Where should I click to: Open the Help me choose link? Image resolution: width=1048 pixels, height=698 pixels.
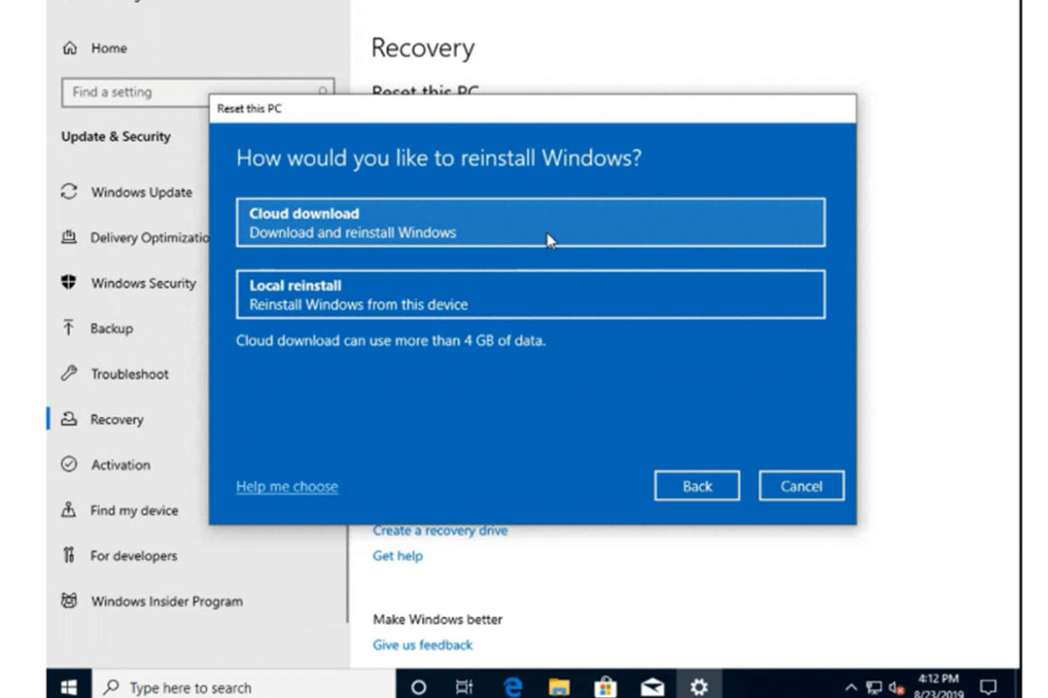tap(287, 486)
